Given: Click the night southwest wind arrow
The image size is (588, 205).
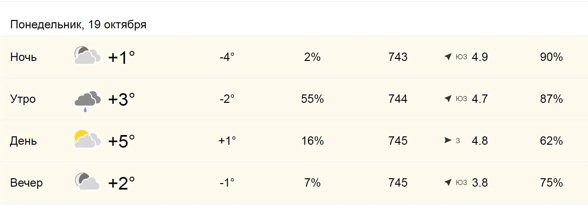Looking at the screenshot, I should point(448,57).
